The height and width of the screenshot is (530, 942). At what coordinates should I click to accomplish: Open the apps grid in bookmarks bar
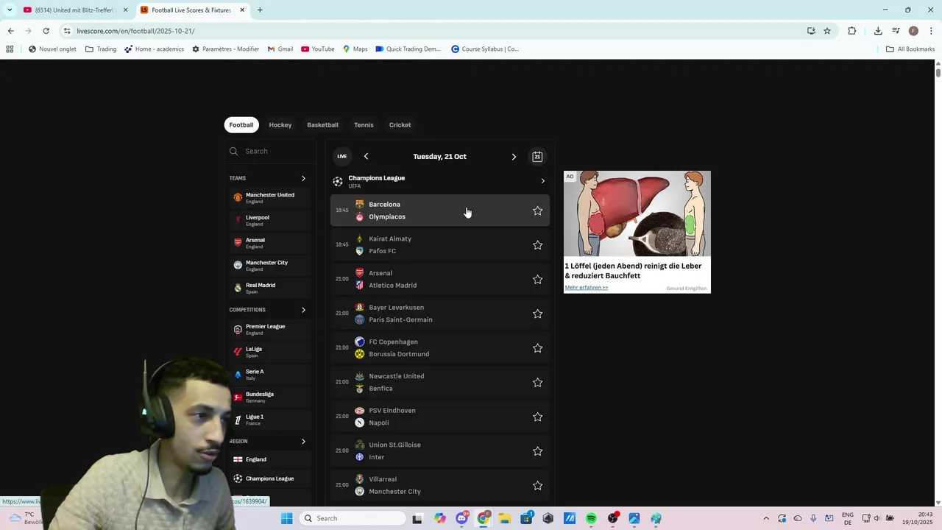tap(10, 49)
